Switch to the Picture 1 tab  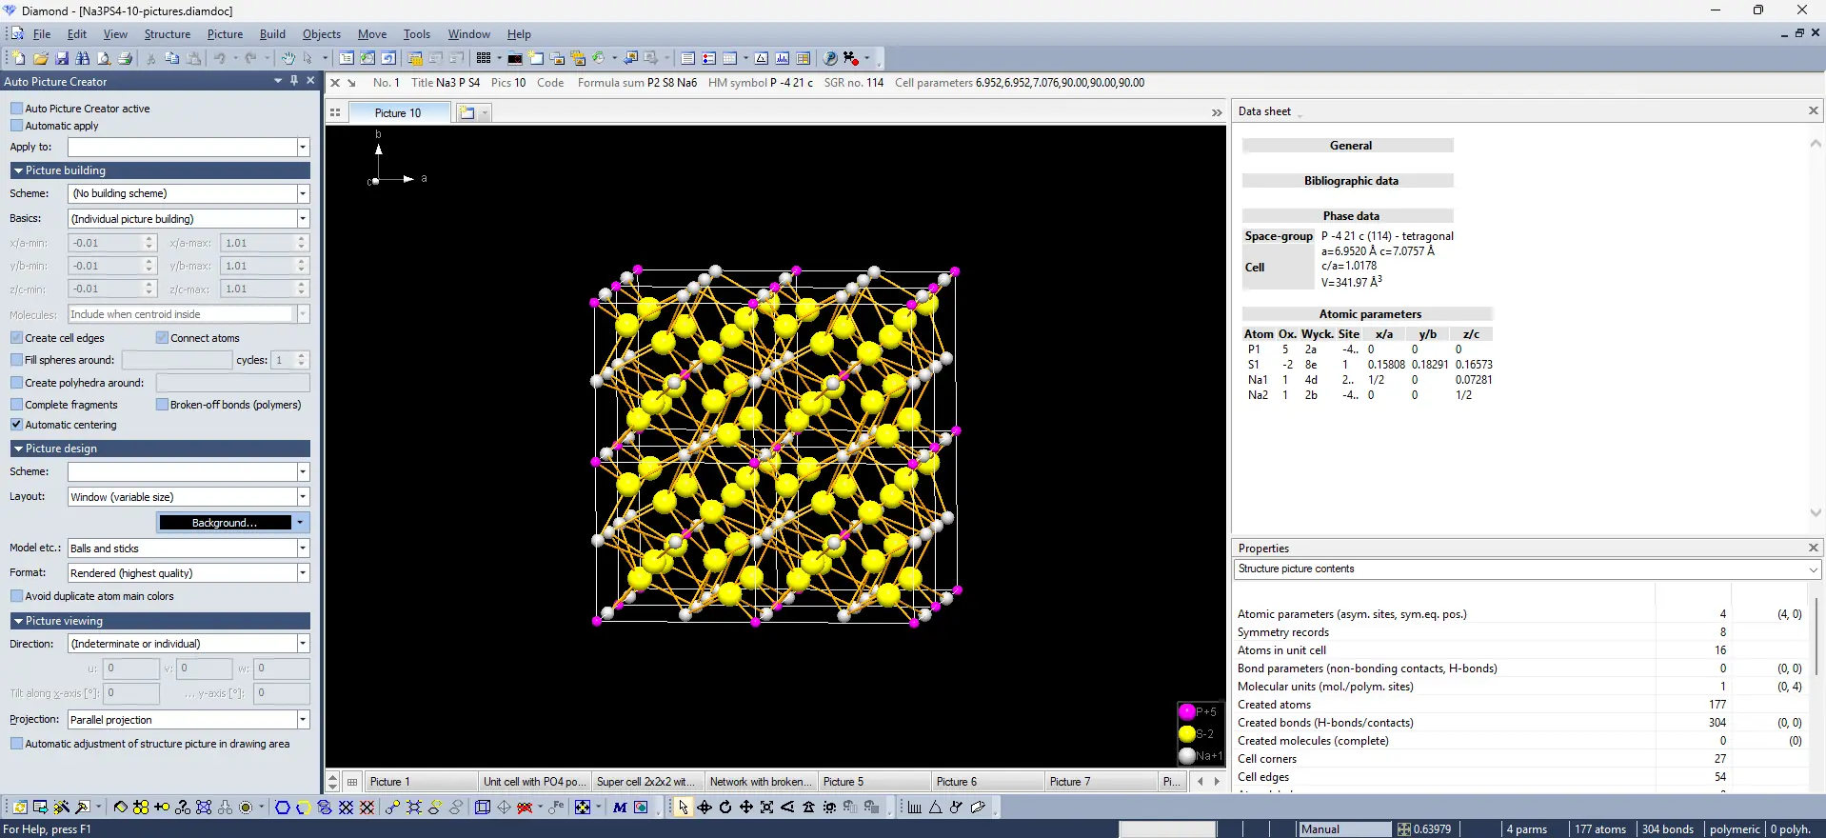[x=419, y=782]
